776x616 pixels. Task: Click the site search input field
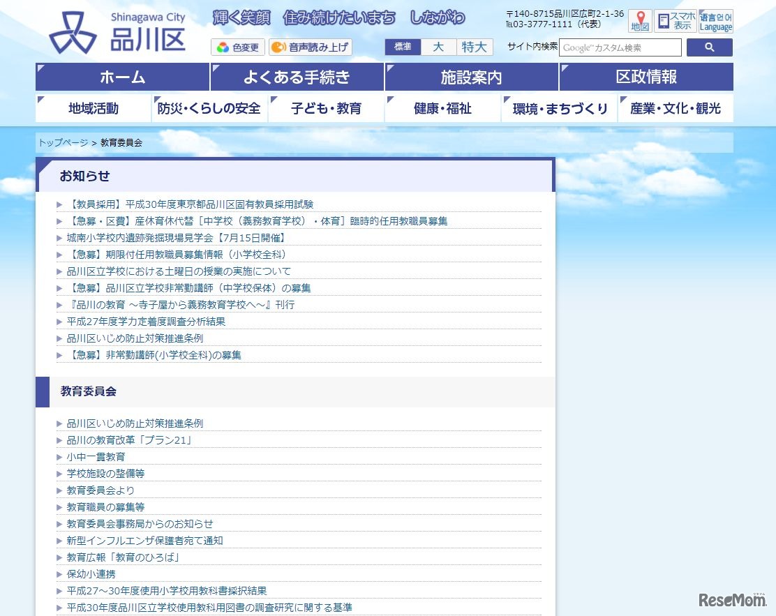[620, 47]
